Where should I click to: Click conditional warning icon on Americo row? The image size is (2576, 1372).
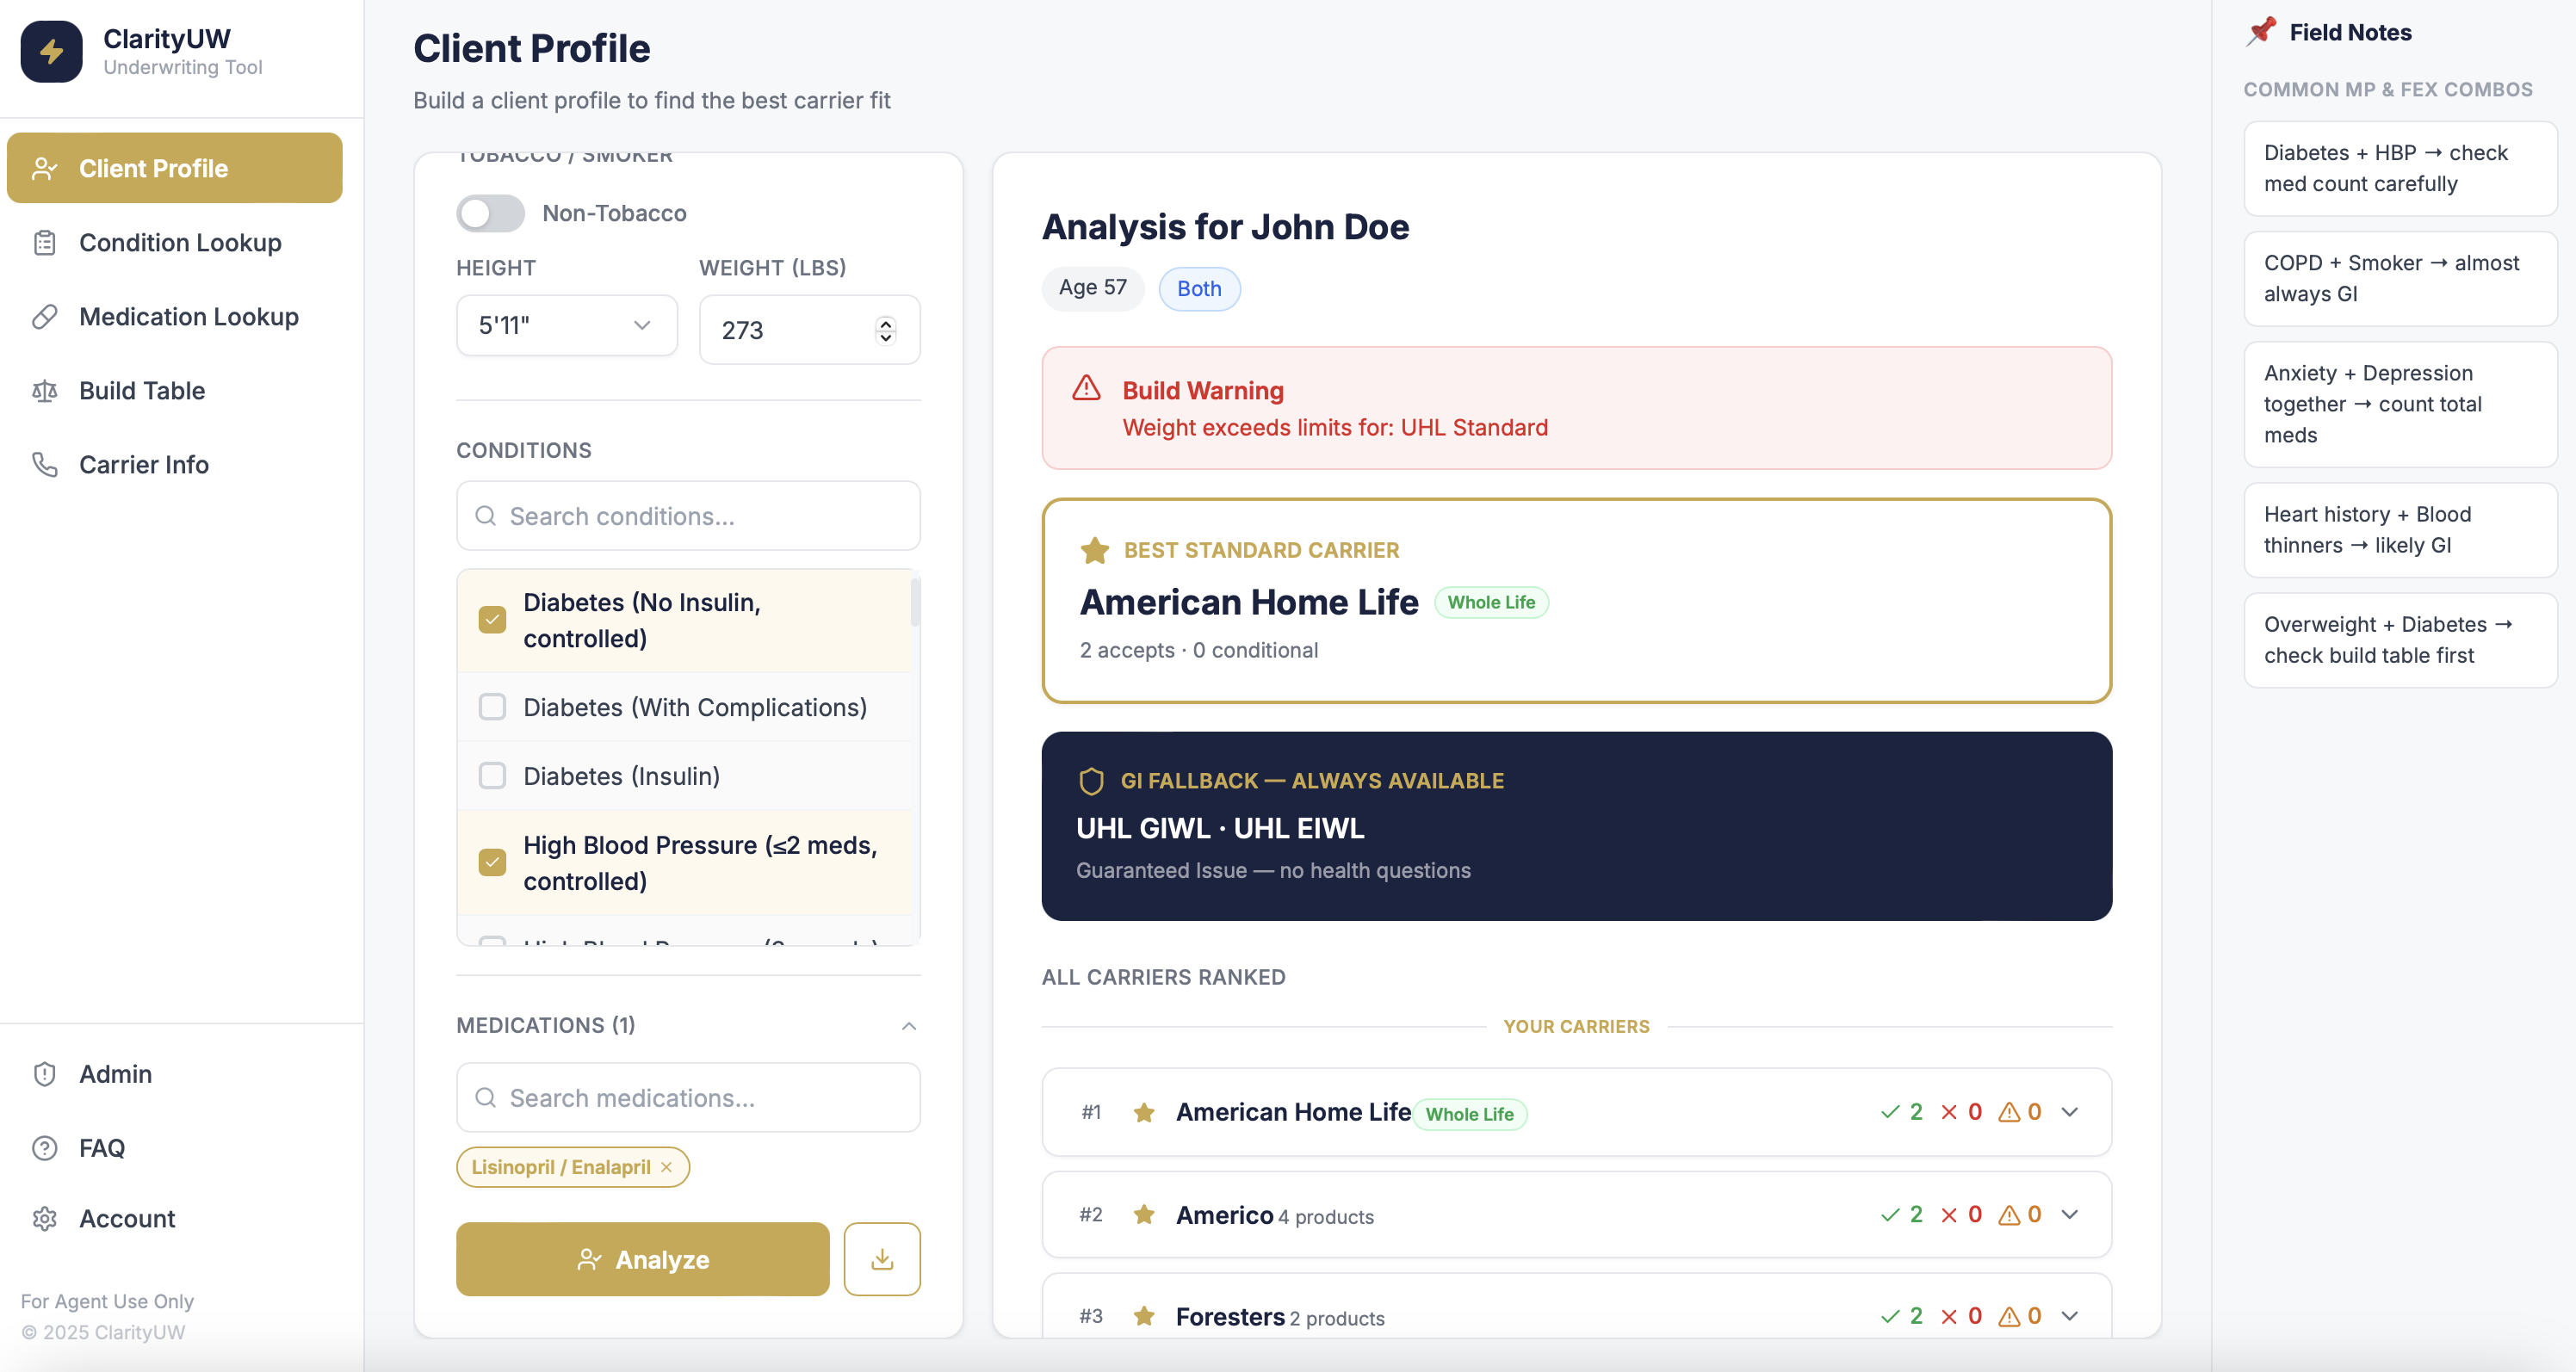(x=2009, y=1215)
